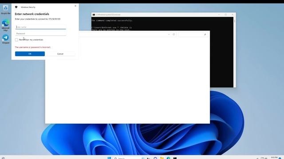Click 'The command completed successfully.' text line
284x159 pixels.
(112, 21)
